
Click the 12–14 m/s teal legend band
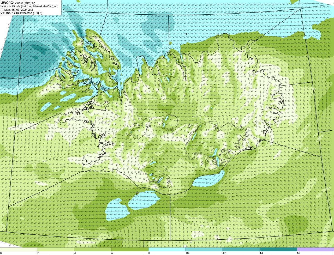(x=241, y=249)
